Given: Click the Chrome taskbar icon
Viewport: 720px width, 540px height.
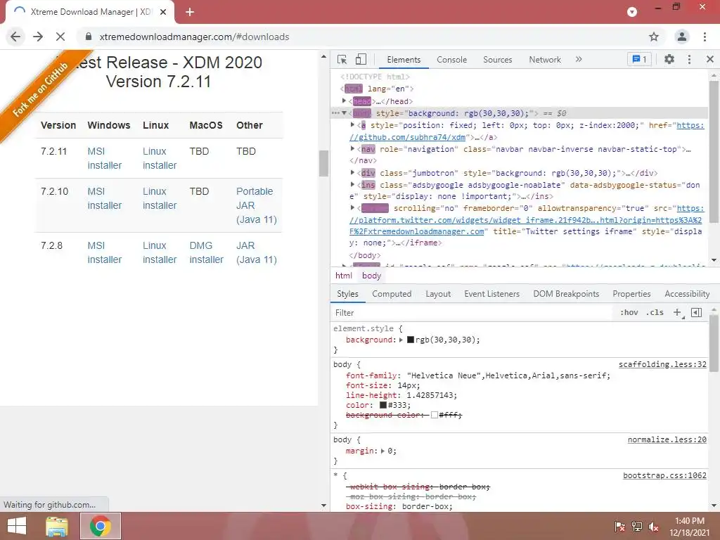Looking at the screenshot, I should (100, 526).
